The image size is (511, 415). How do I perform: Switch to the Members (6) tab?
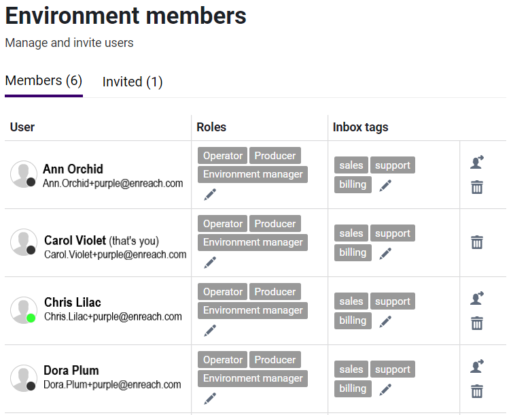pyautogui.click(x=43, y=81)
